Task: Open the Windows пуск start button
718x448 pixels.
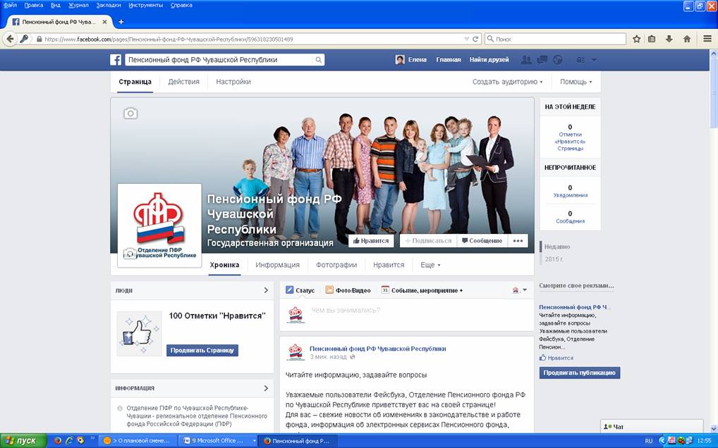Action: (23, 441)
